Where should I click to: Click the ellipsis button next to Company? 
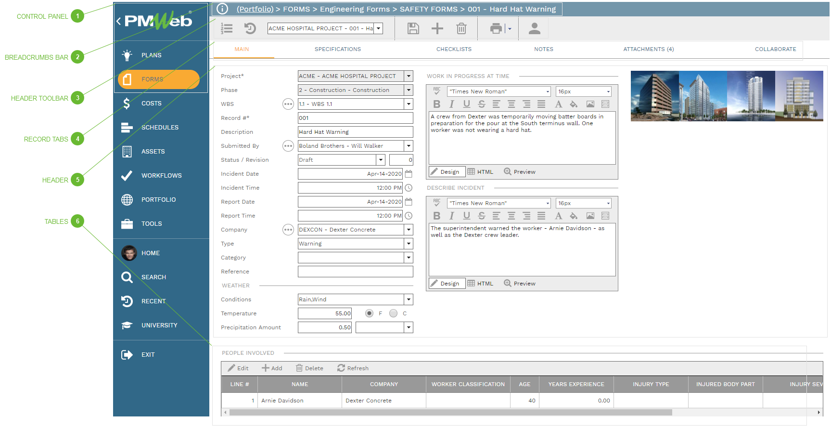point(288,230)
